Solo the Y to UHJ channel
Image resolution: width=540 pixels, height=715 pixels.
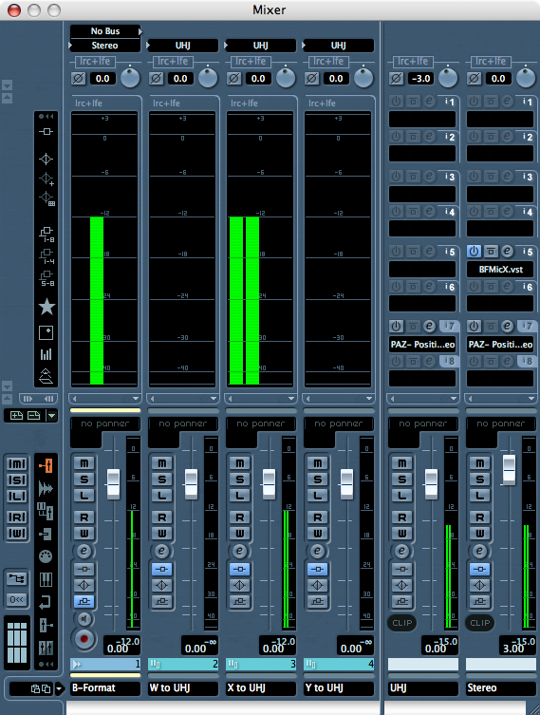tap(318, 480)
